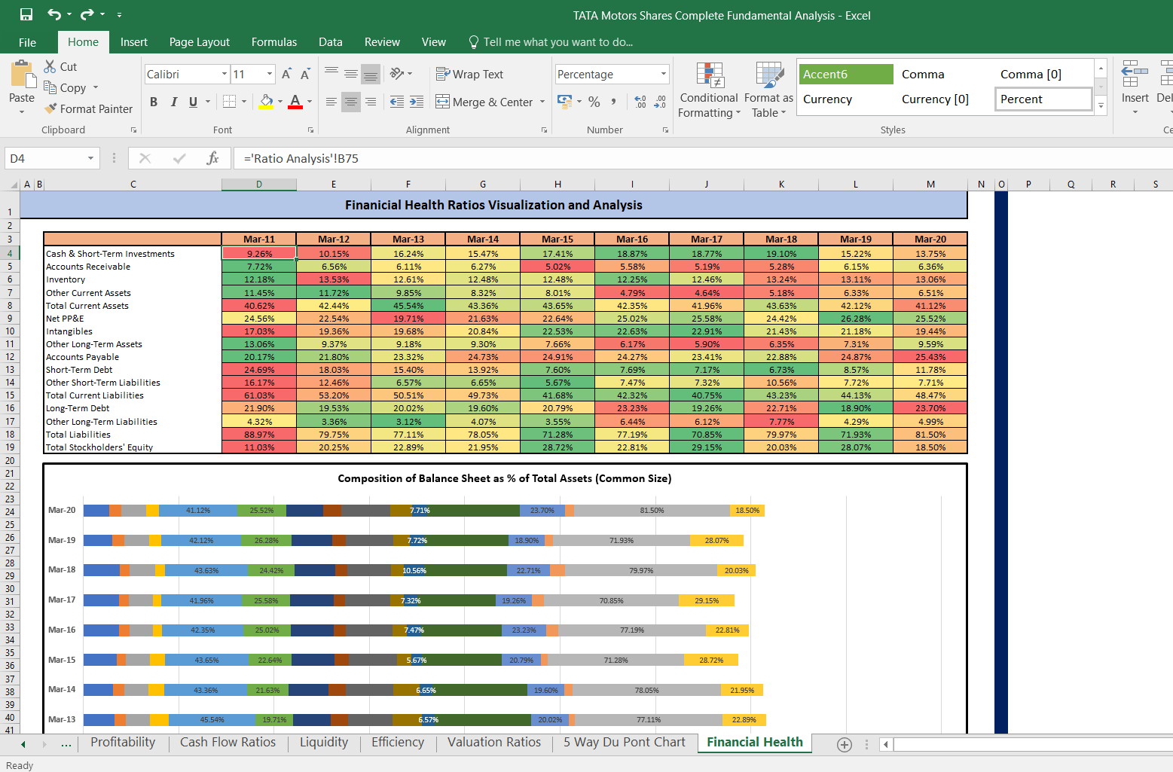
Task: Toggle Wrap Text
Action: 469,74
